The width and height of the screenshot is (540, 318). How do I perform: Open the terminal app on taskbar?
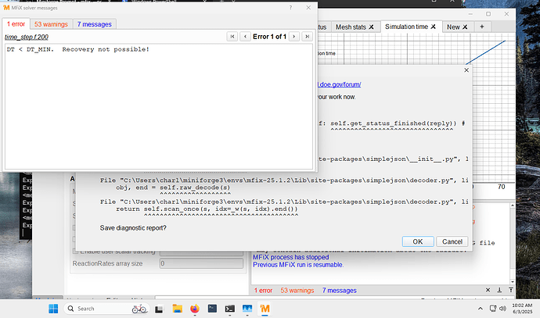[230, 309]
